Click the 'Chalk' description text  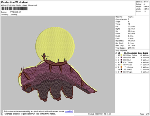pyautogui.click(x=129, y=65)
